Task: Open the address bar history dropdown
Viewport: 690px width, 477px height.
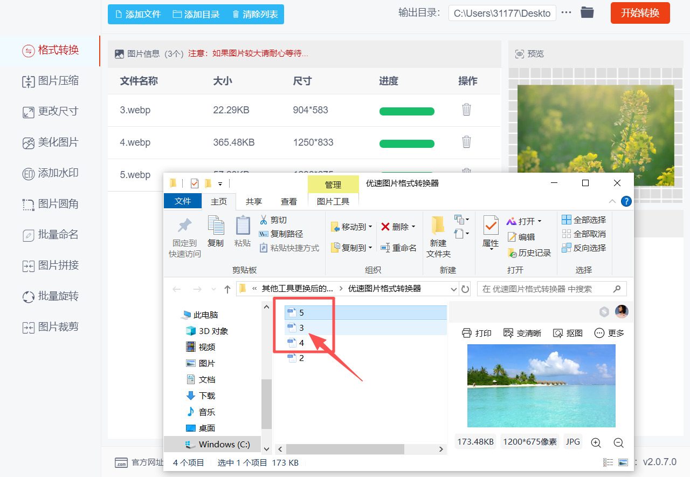Action: tap(453, 289)
